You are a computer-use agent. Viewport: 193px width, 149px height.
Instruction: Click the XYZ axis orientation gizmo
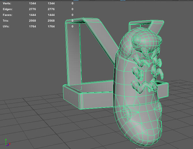point(8,143)
